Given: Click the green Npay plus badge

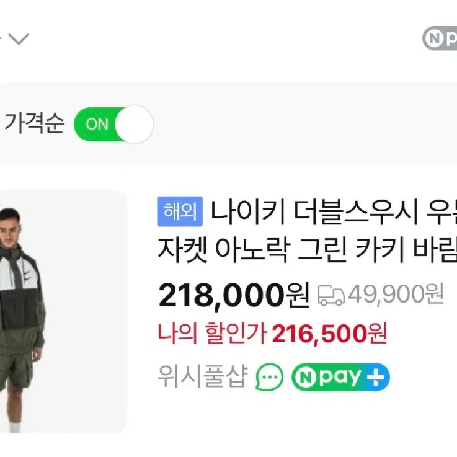Looking at the screenshot, I should 340,377.
